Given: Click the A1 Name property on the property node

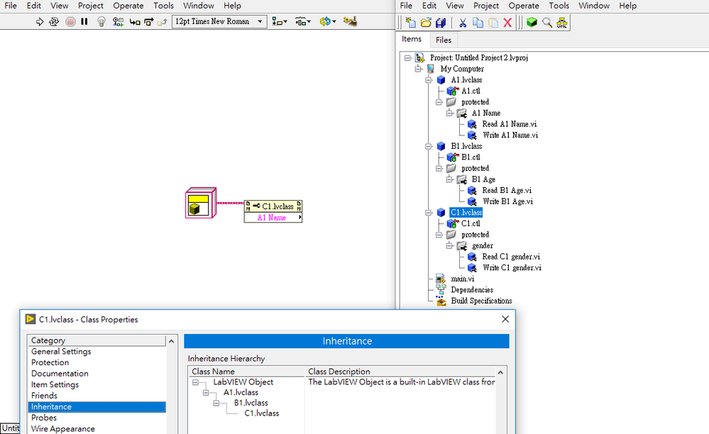Looking at the screenshot, I should click(x=273, y=218).
